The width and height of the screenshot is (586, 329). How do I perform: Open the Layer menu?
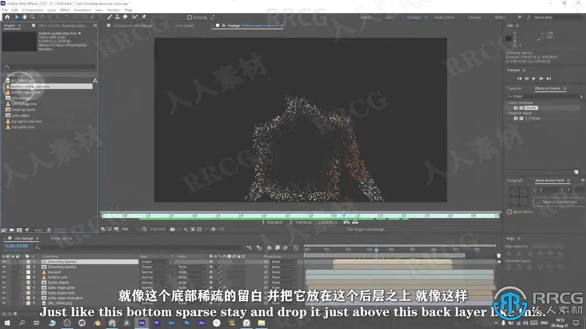(x=52, y=10)
